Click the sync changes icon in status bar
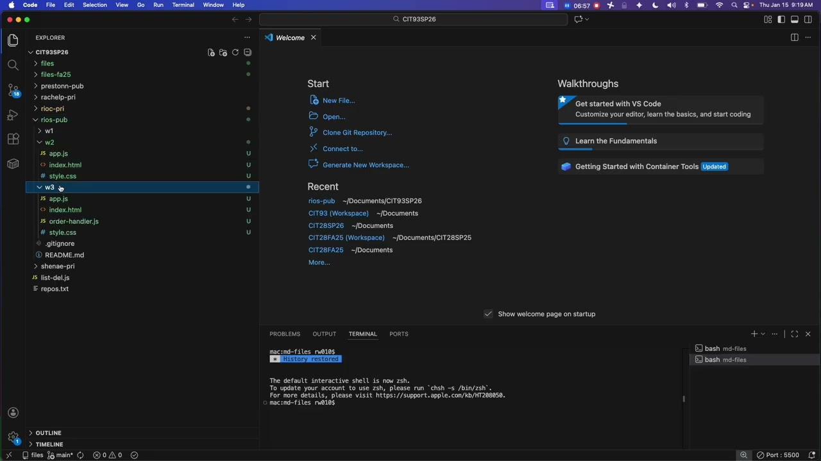Viewport: 821px width, 461px height. coord(80,455)
